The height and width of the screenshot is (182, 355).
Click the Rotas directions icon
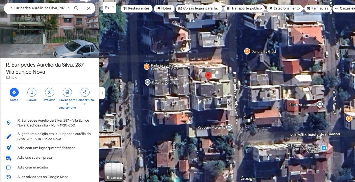point(14,92)
